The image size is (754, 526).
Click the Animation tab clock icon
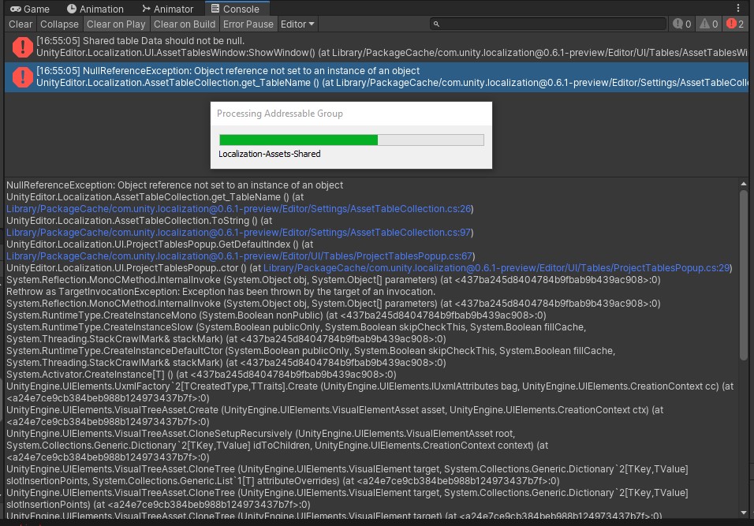(x=72, y=9)
